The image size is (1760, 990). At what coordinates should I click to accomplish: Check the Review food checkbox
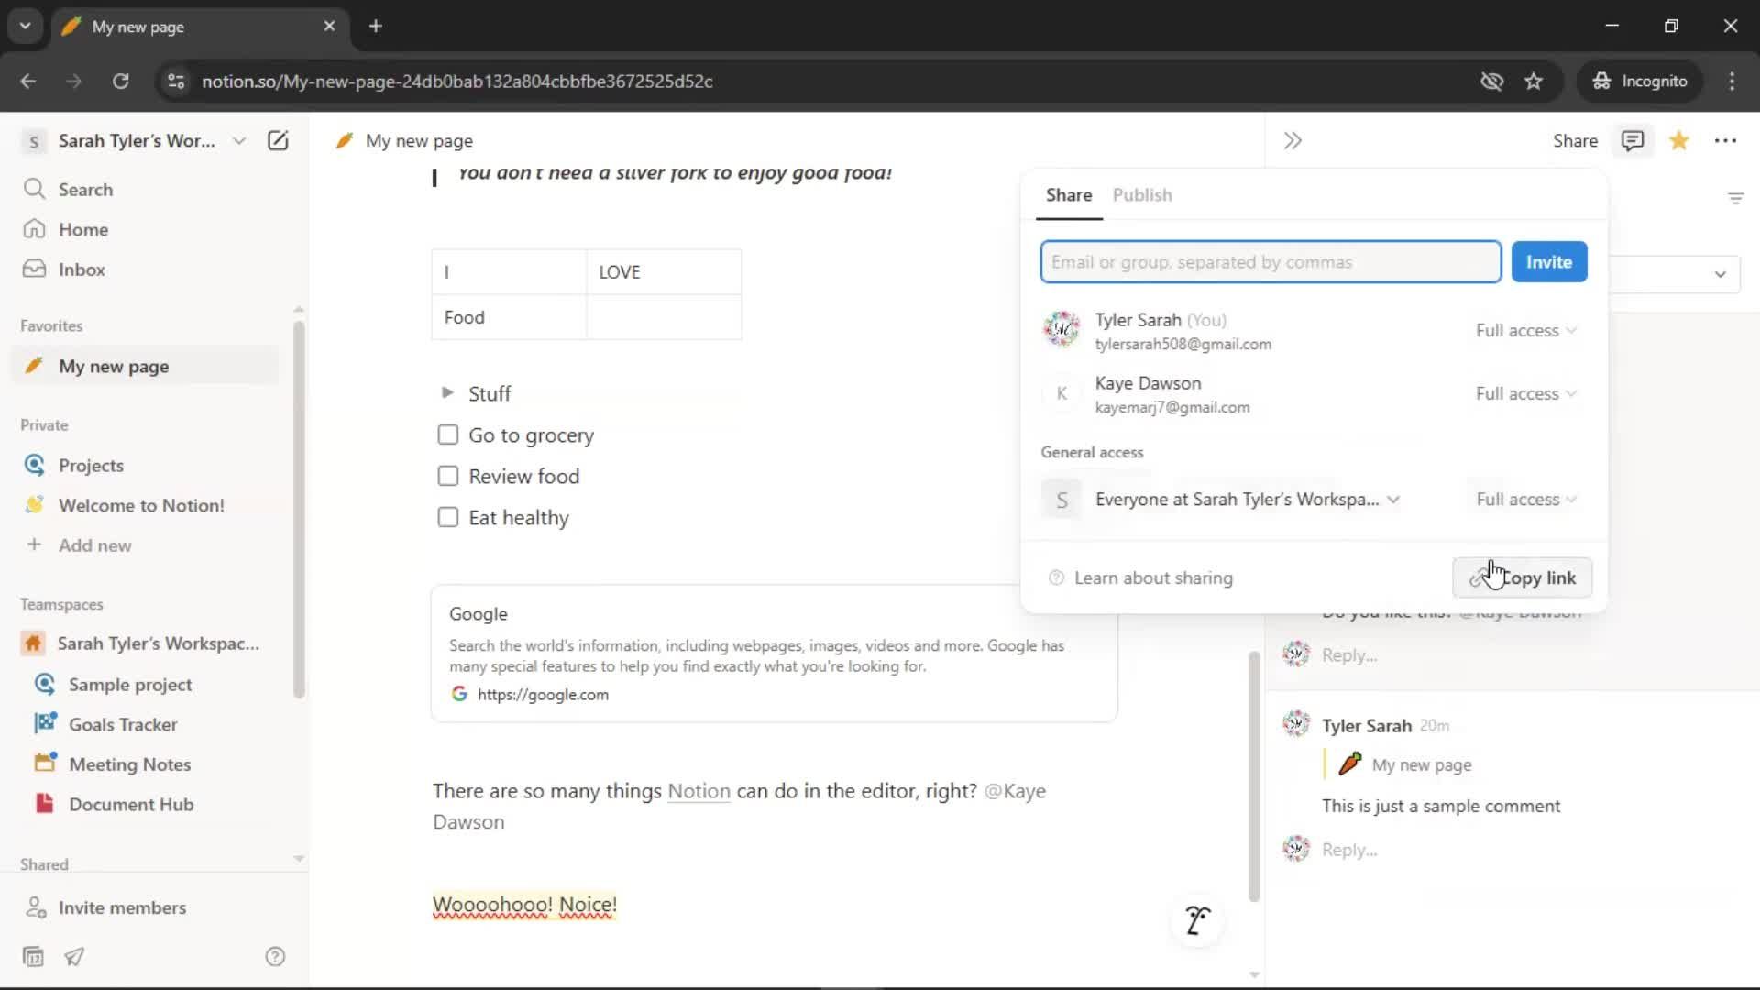pos(447,476)
